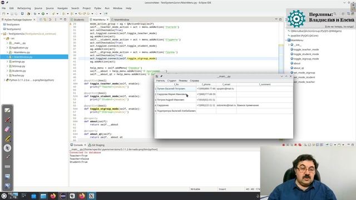Collapse the TestSystem2a project
Viewport: 356px width, 200px height.
pyautogui.click(x=2, y=34)
